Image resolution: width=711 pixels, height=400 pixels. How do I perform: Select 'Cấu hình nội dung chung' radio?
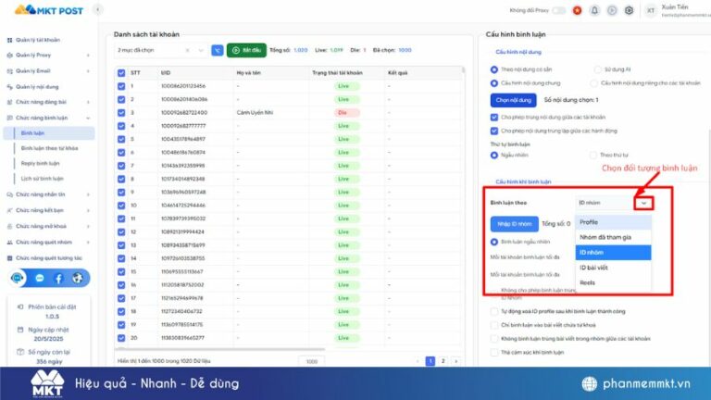[x=494, y=83]
